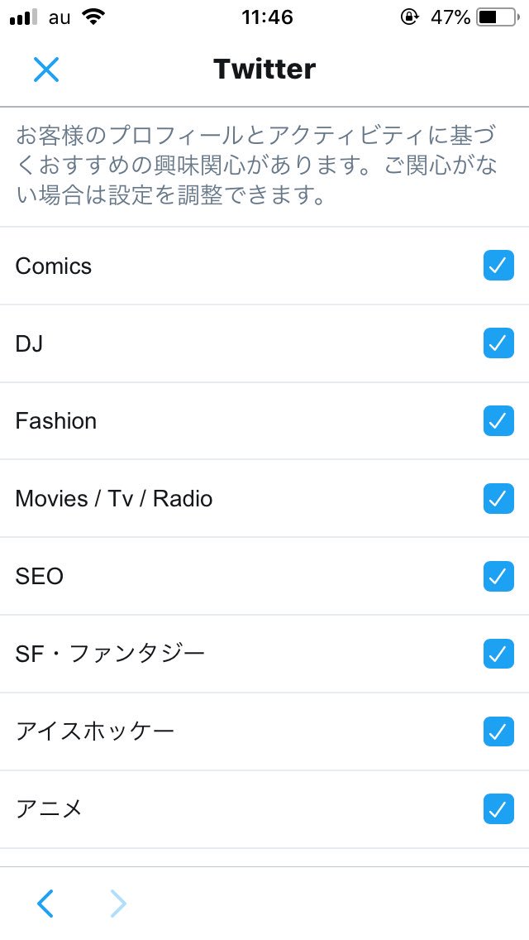The height and width of the screenshot is (940, 529).
Task: Tap the battery icon in the status bar
Action: (x=498, y=17)
